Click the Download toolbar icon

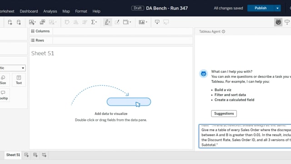coord(157,22)
